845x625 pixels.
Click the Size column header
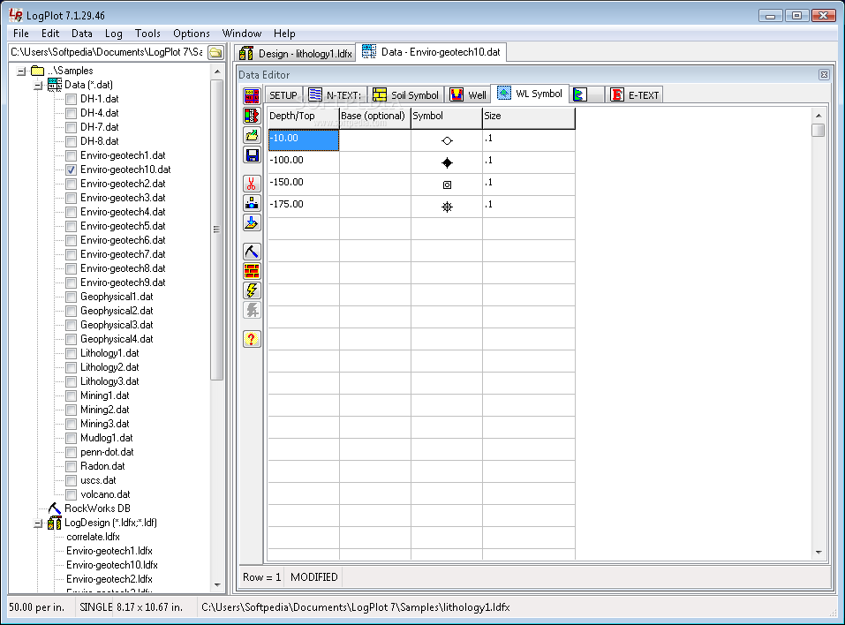coord(529,118)
